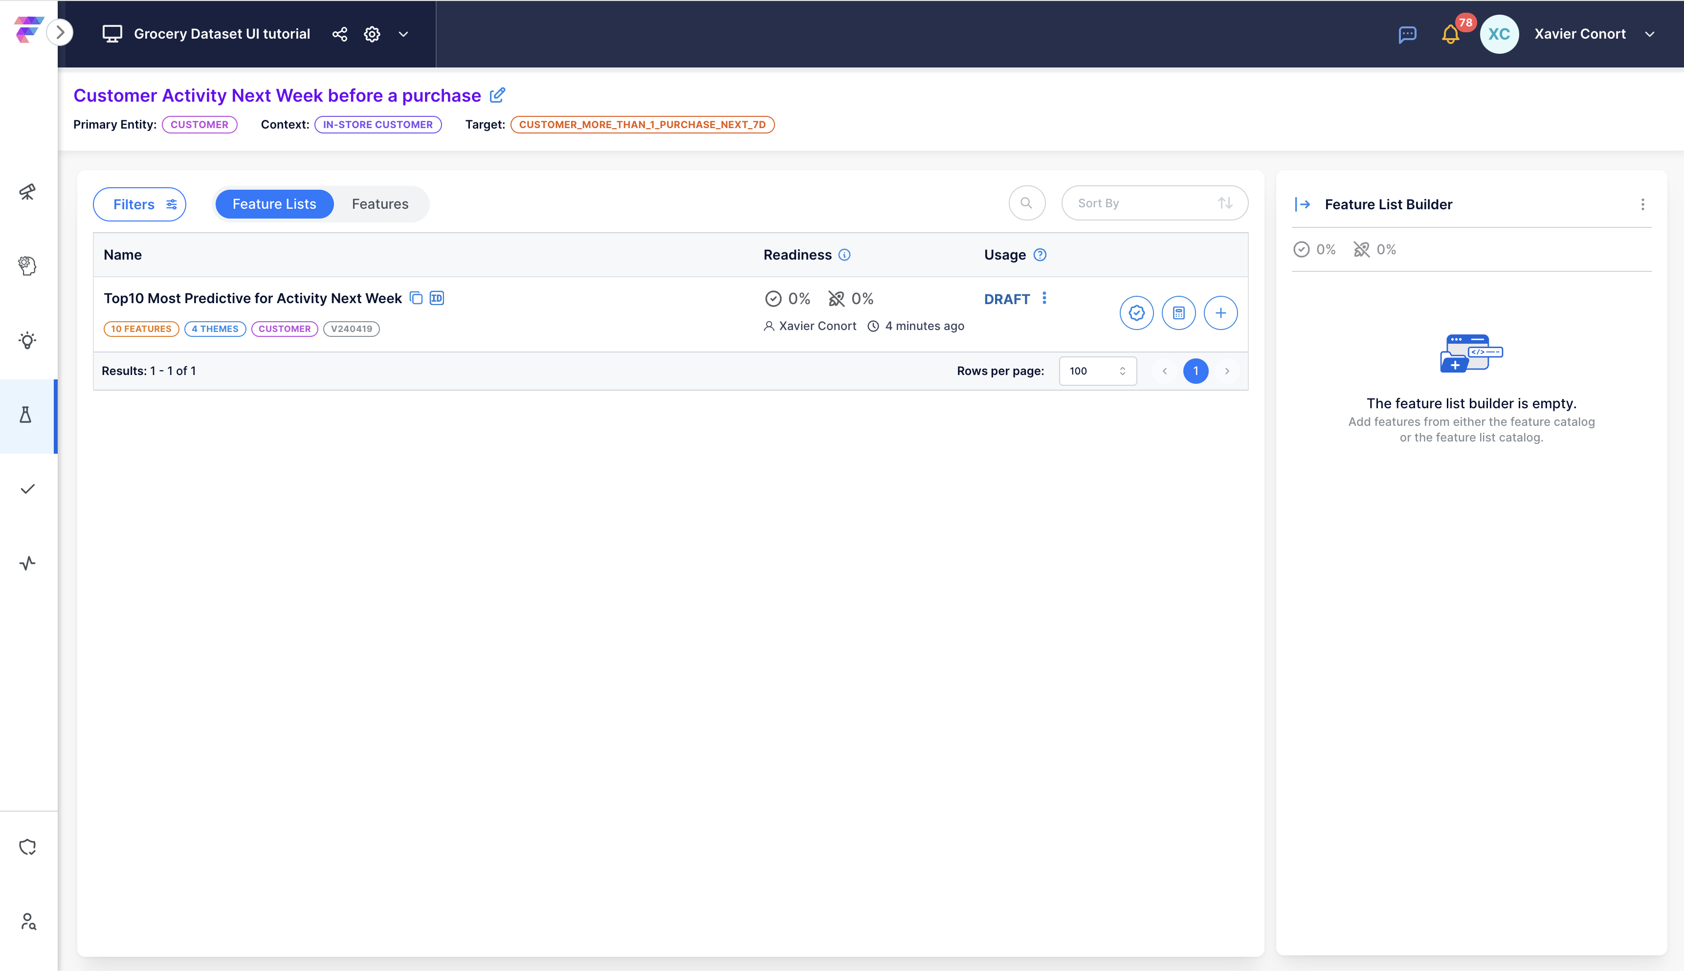1684x971 pixels.
Task: Open the share catalog icon
Action: (x=339, y=34)
